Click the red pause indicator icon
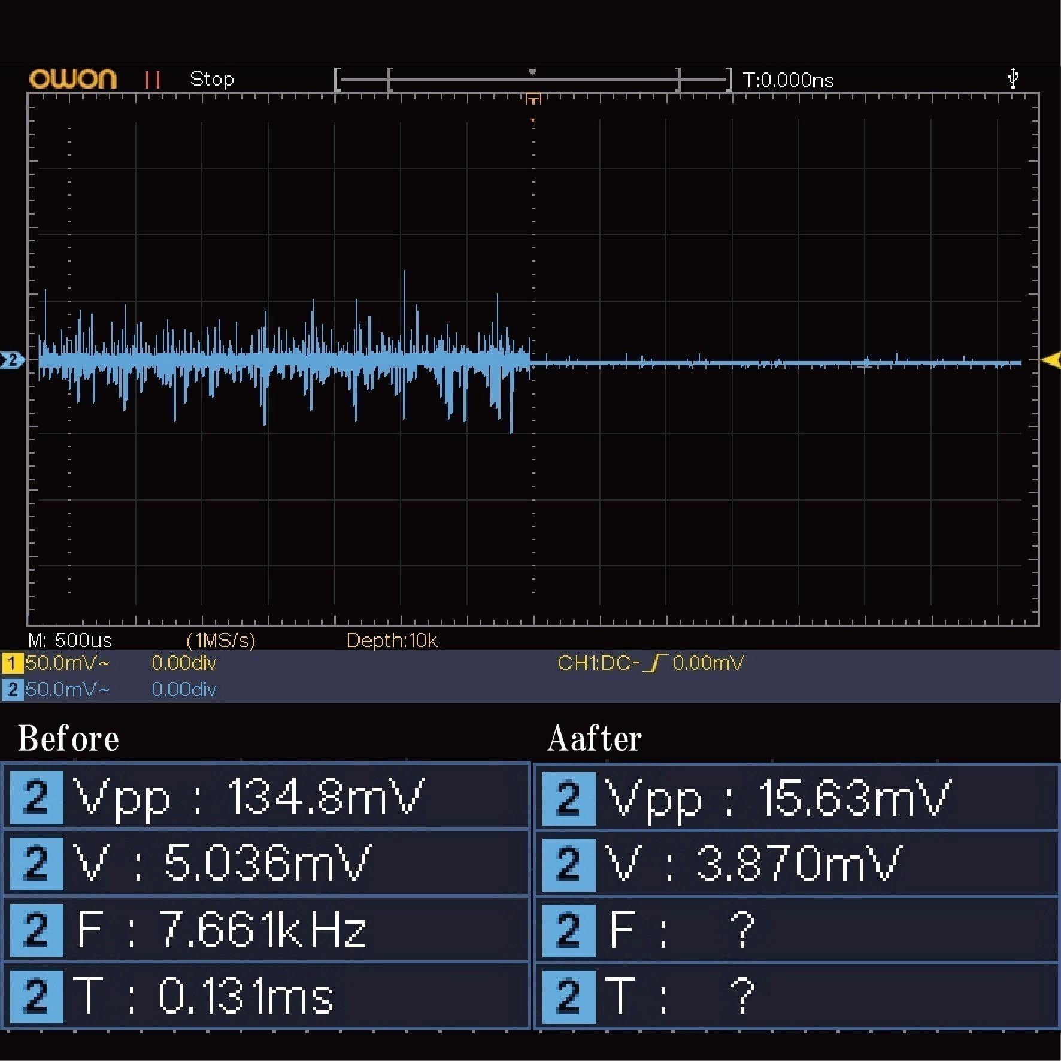 (x=152, y=80)
